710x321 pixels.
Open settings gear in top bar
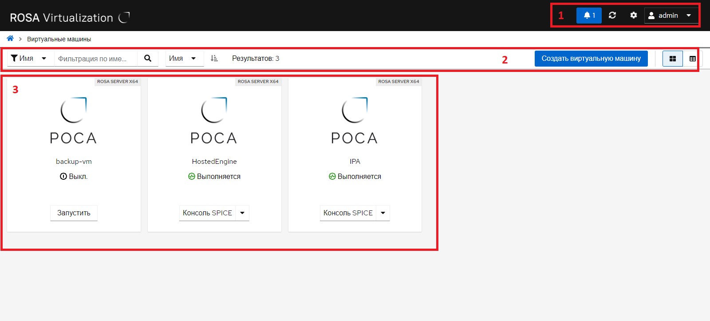pyautogui.click(x=634, y=16)
